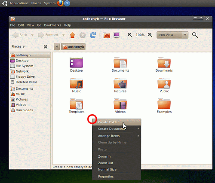Image resolution: width=215 pixels, height=183 pixels.
Task: Stop loading with the grey X icon
Action: pos(83,35)
